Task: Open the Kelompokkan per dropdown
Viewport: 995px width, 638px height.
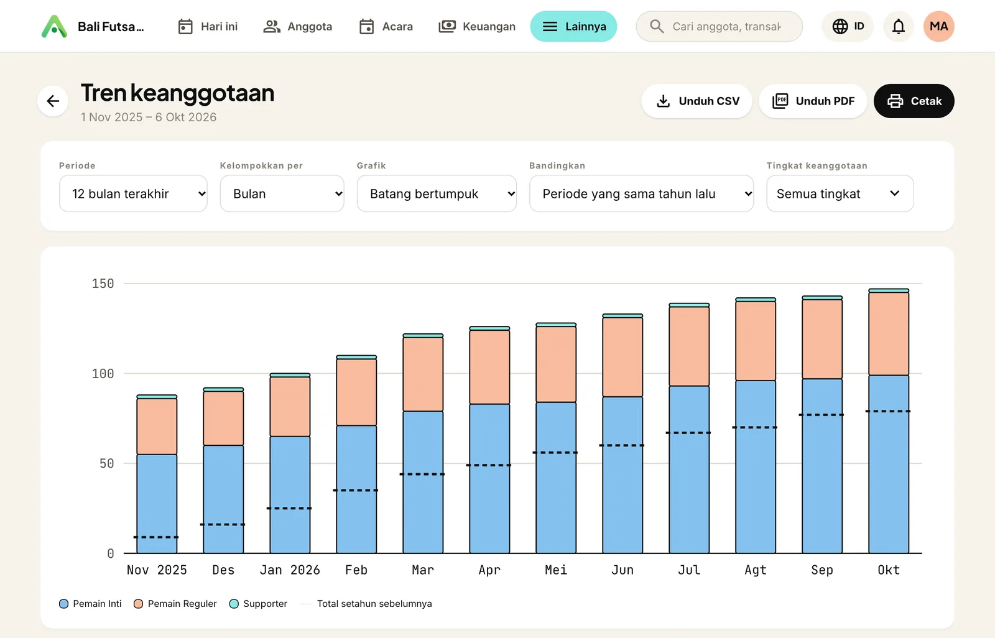Action: pyautogui.click(x=282, y=193)
